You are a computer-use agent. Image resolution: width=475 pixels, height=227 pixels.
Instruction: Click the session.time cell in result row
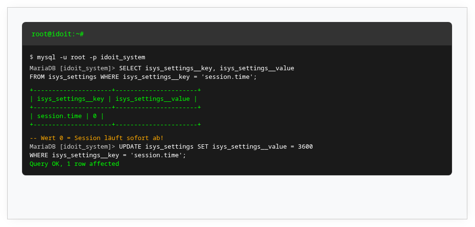click(x=59, y=116)
